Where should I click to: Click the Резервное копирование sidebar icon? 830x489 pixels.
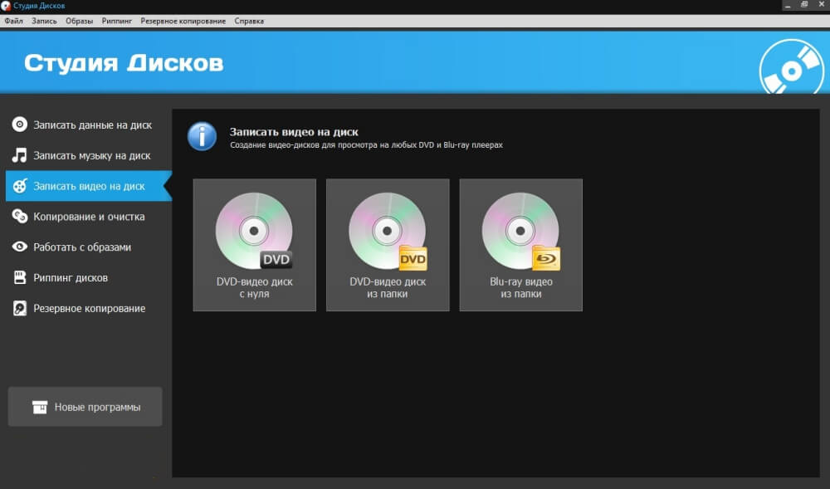[x=19, y=308]
